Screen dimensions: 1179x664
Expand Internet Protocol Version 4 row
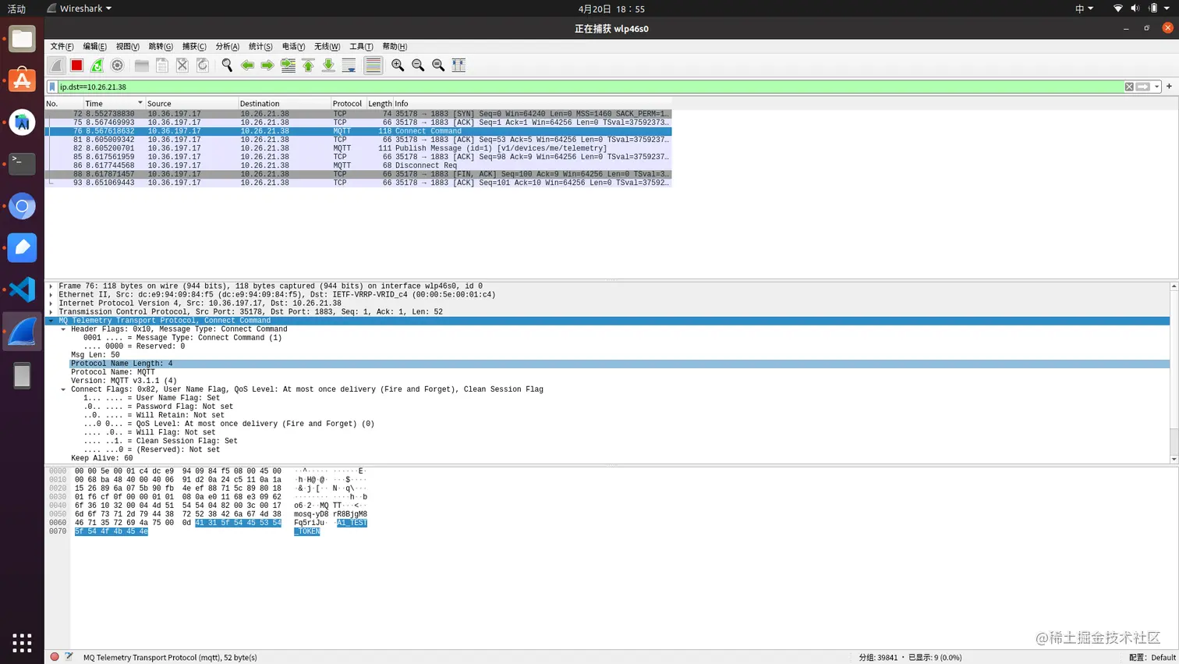pos(51,304)
